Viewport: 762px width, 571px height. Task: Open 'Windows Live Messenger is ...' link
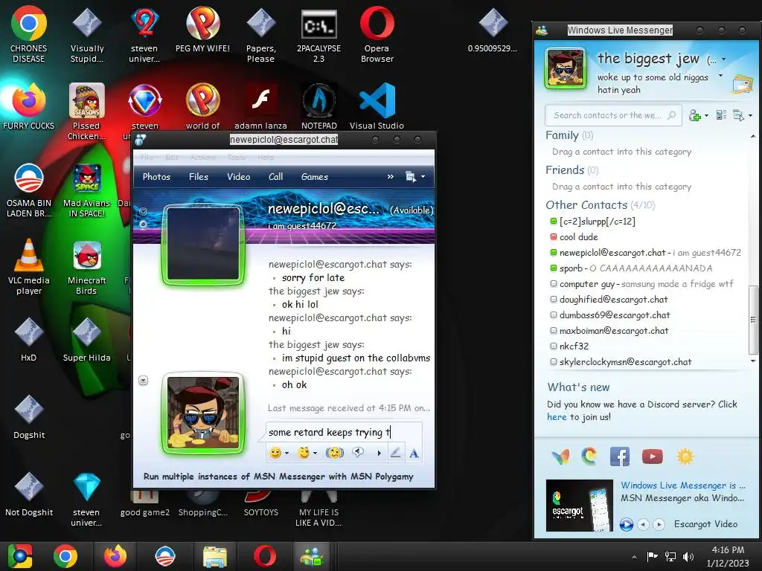(x=683, y=485)
